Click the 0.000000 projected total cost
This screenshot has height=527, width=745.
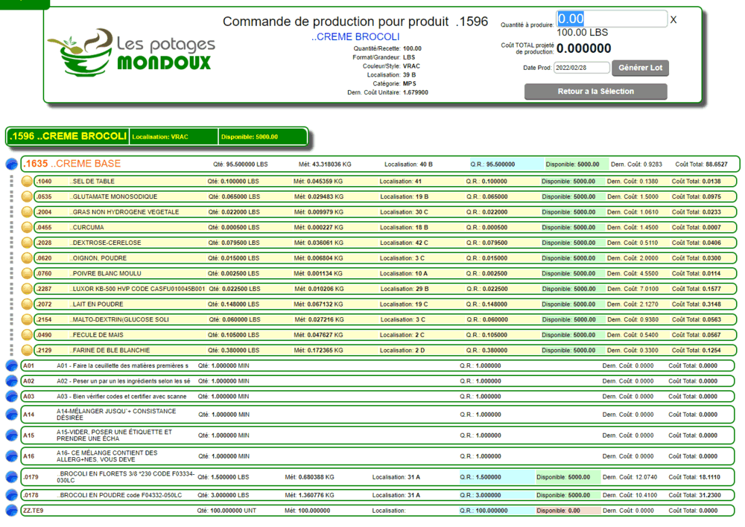(x=583, y=48)
